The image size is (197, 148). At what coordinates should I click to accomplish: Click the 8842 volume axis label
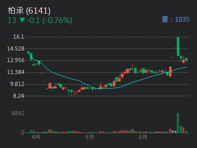tap(18, 113)
